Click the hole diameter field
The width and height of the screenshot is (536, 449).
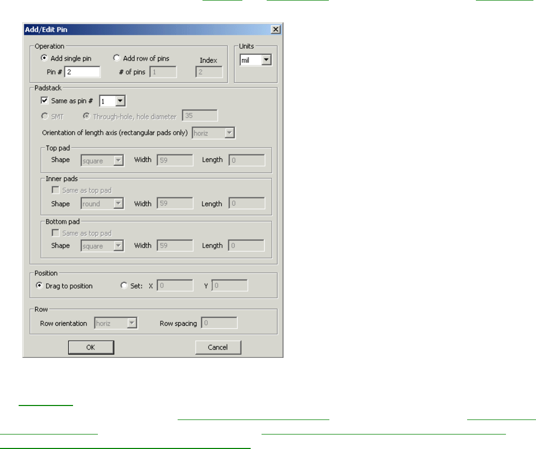[x=199, y=115]
